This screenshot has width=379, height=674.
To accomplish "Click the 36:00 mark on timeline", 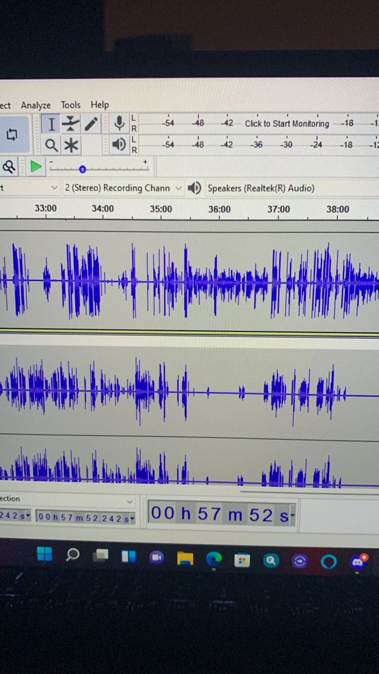I will pos(220,210).
